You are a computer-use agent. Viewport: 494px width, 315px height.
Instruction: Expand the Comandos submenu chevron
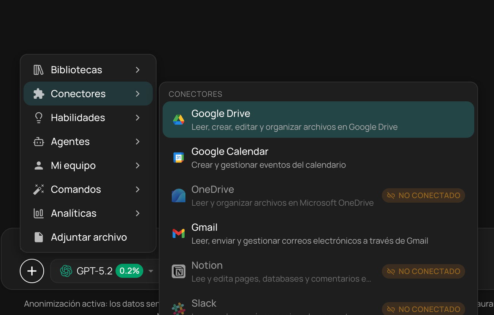pyautogui.click(x=138, y=189)
